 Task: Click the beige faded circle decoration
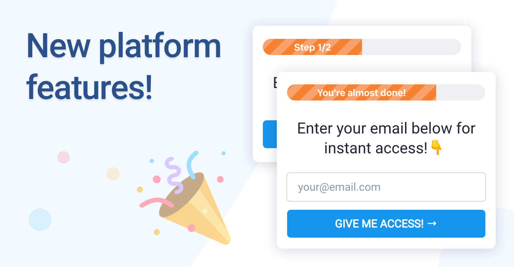click(113, 174)
